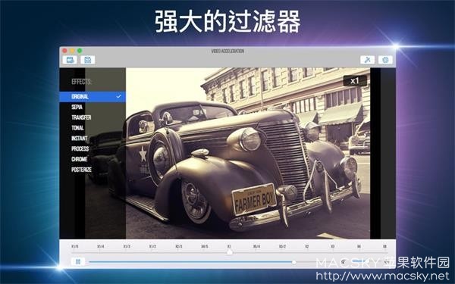455x284 pixels.
Task: Click the speed slider handle at X1
Action: point(230,252)
